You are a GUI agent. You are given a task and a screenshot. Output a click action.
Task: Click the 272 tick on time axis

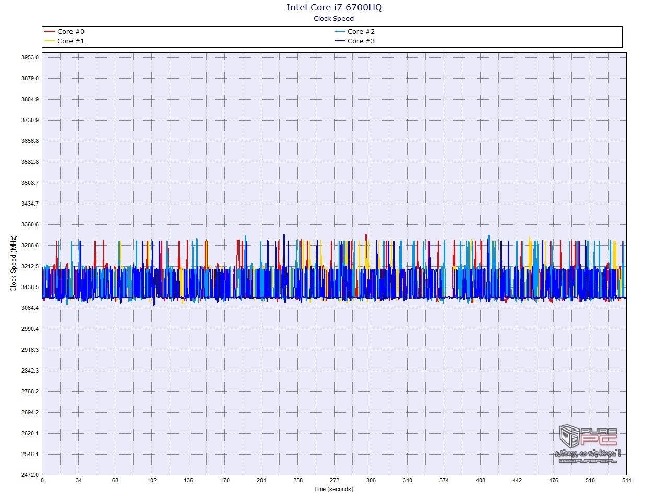pos(335,481)
